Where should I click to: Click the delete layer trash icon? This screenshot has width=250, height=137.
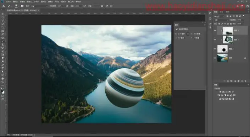pyautogui.click(x=245, y=81)
